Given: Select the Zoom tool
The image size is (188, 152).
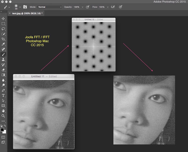Looking at the screenshot, I should point(3,116).
